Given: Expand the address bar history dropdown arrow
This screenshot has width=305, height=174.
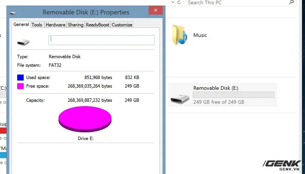Looking at the screenshot, I should coord(173,3).
